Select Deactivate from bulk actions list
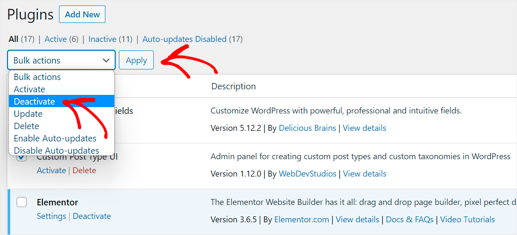517x235 pixels. [x=62, y=101]
